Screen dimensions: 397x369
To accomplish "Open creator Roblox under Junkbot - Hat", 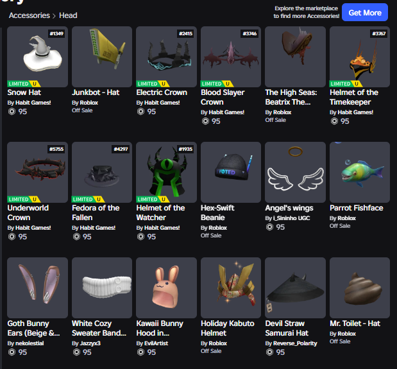I will point(89,103).
